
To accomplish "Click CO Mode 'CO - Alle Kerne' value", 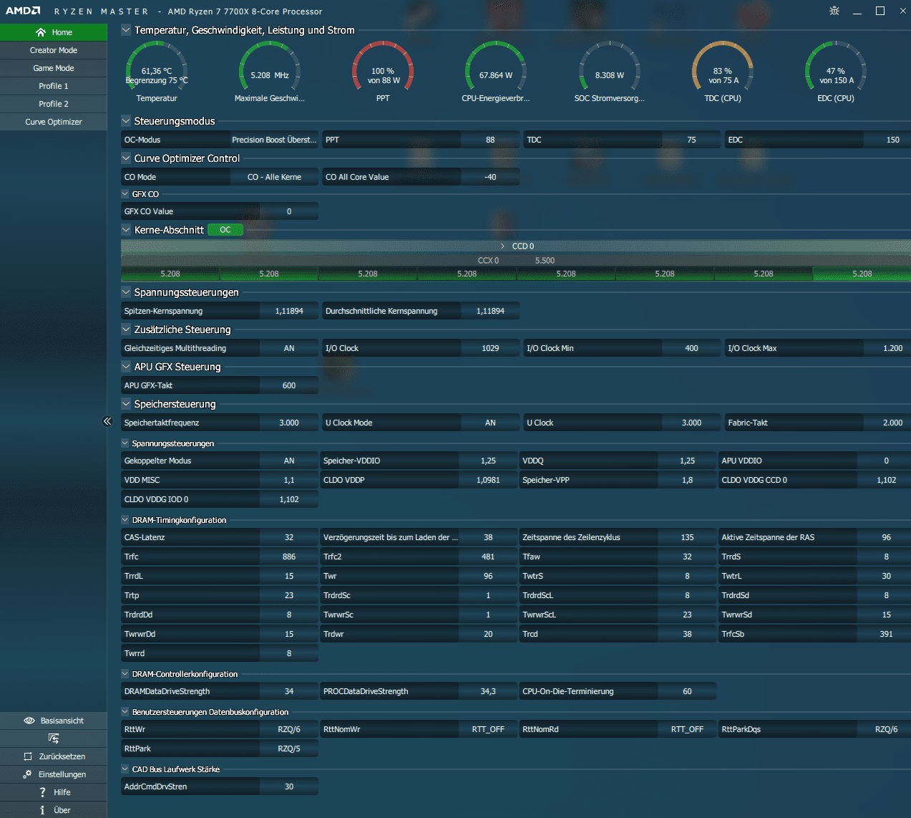I will [x=274, y=177].
